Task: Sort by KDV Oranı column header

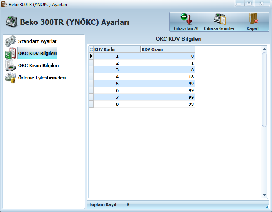Action: click(167, 49)
